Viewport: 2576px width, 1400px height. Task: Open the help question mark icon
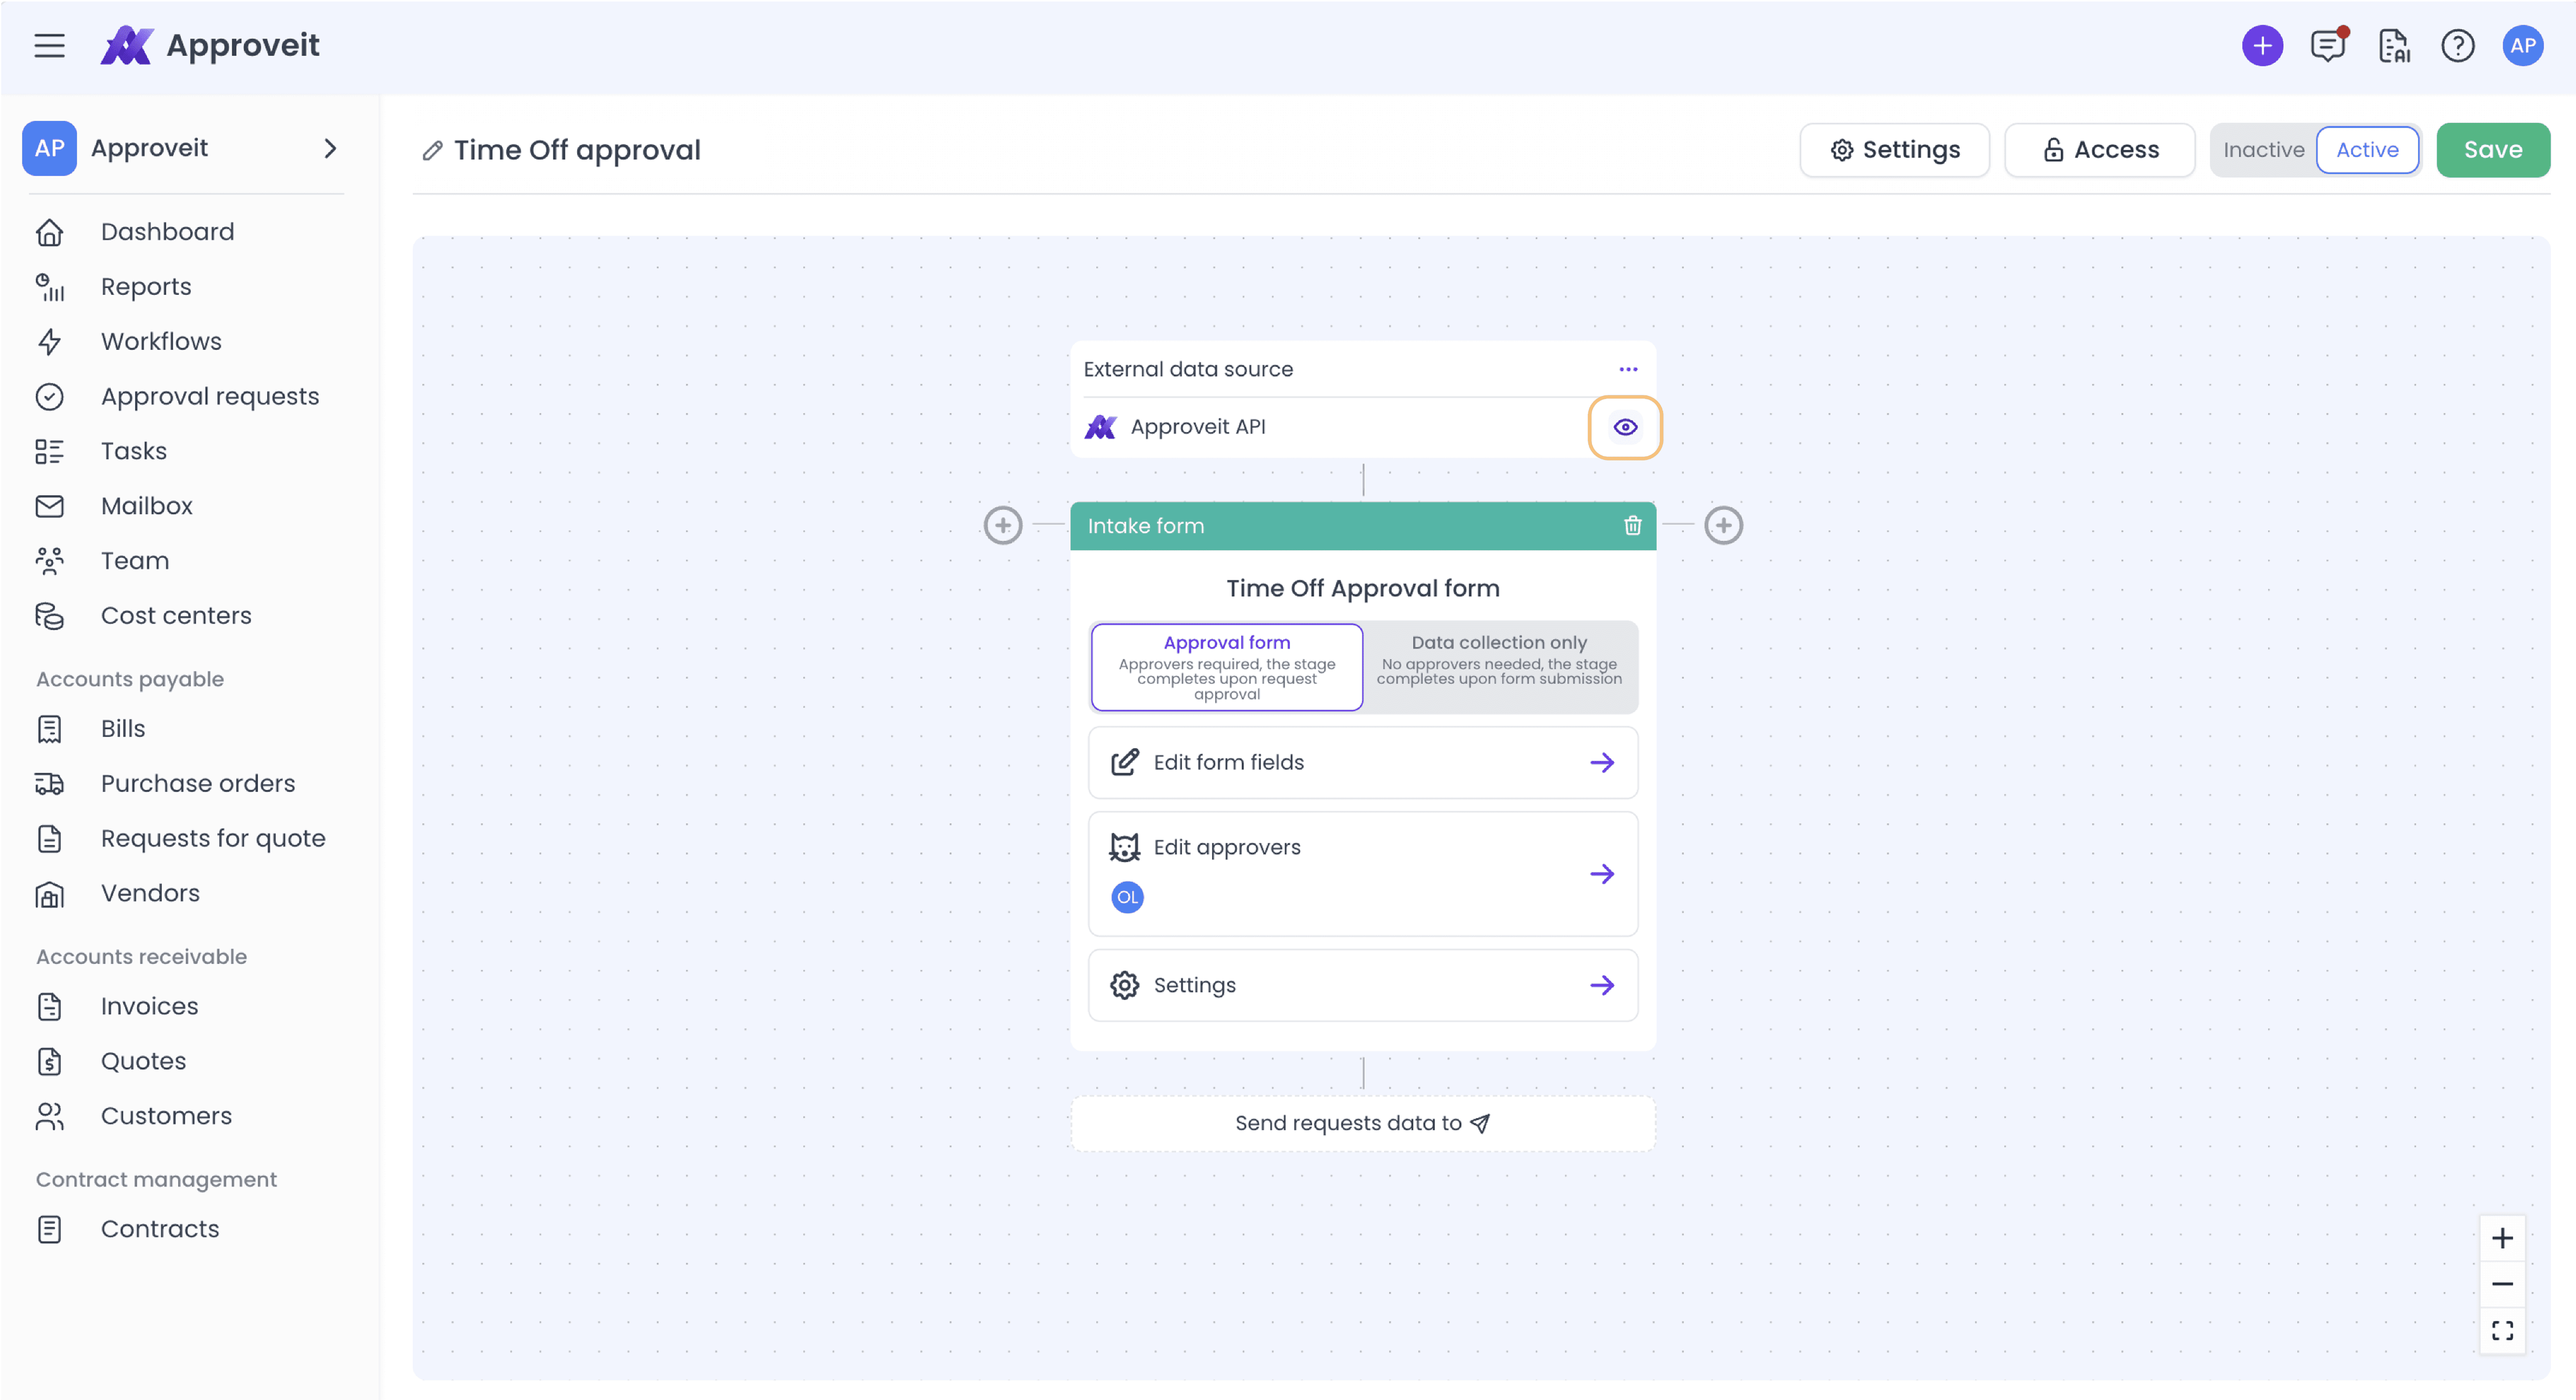pyautogui.click(x=2457, y=46)
